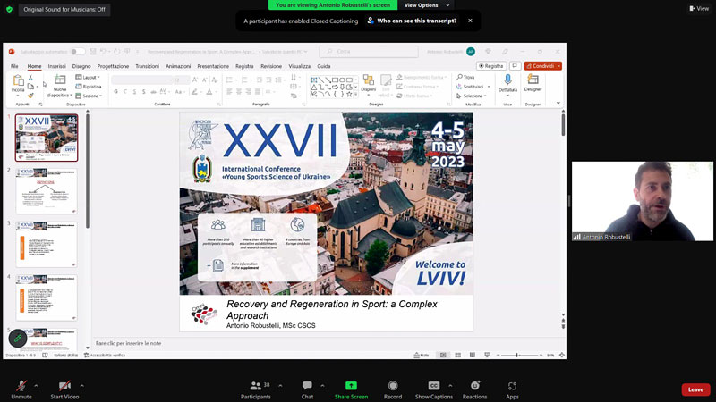Toggle the Note button in status bar
Screen dimensions: 716x402
pos(422,355)
